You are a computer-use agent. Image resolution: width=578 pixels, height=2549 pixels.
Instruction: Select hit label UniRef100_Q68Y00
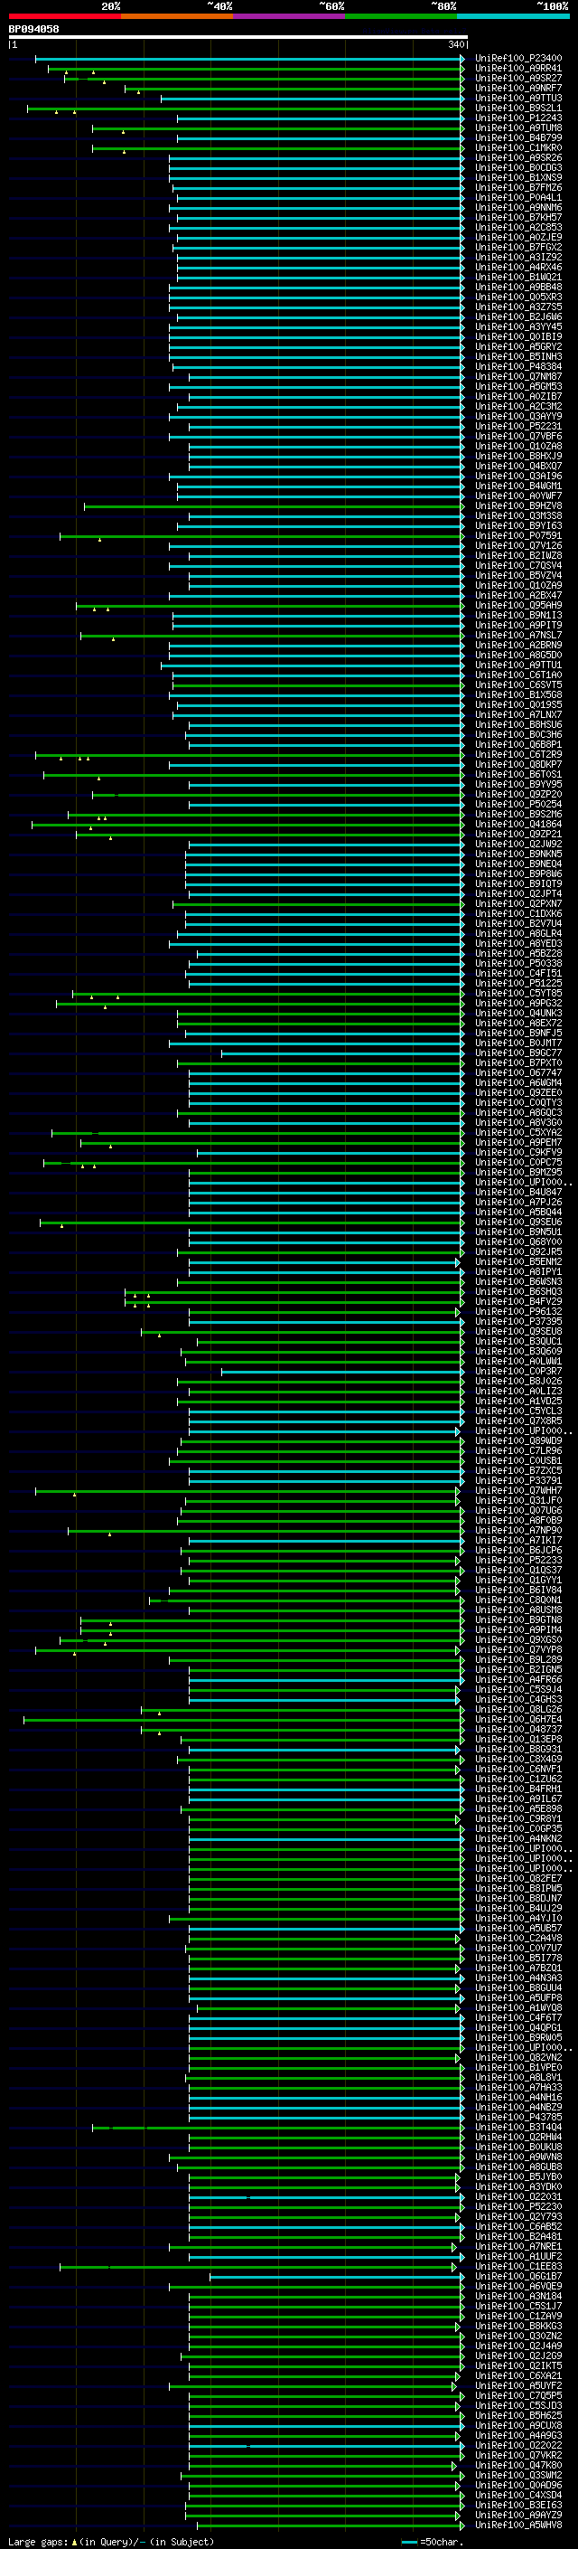(x=517, y=1241)
